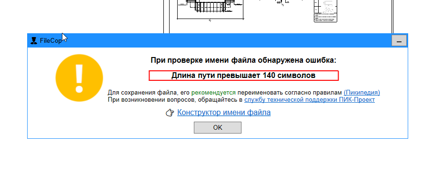Click the FileCop title text
The width and height of the screenshot is (442, 192).
pos(51,41)
